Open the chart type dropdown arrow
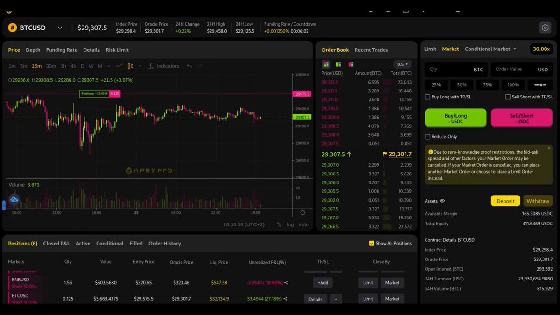Image resolution: width=560 pixels, height=315 pixels. [140, 66]
